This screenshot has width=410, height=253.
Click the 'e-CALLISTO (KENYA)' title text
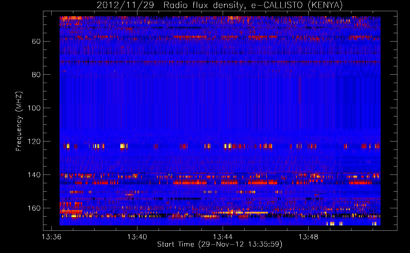[297, 5]
